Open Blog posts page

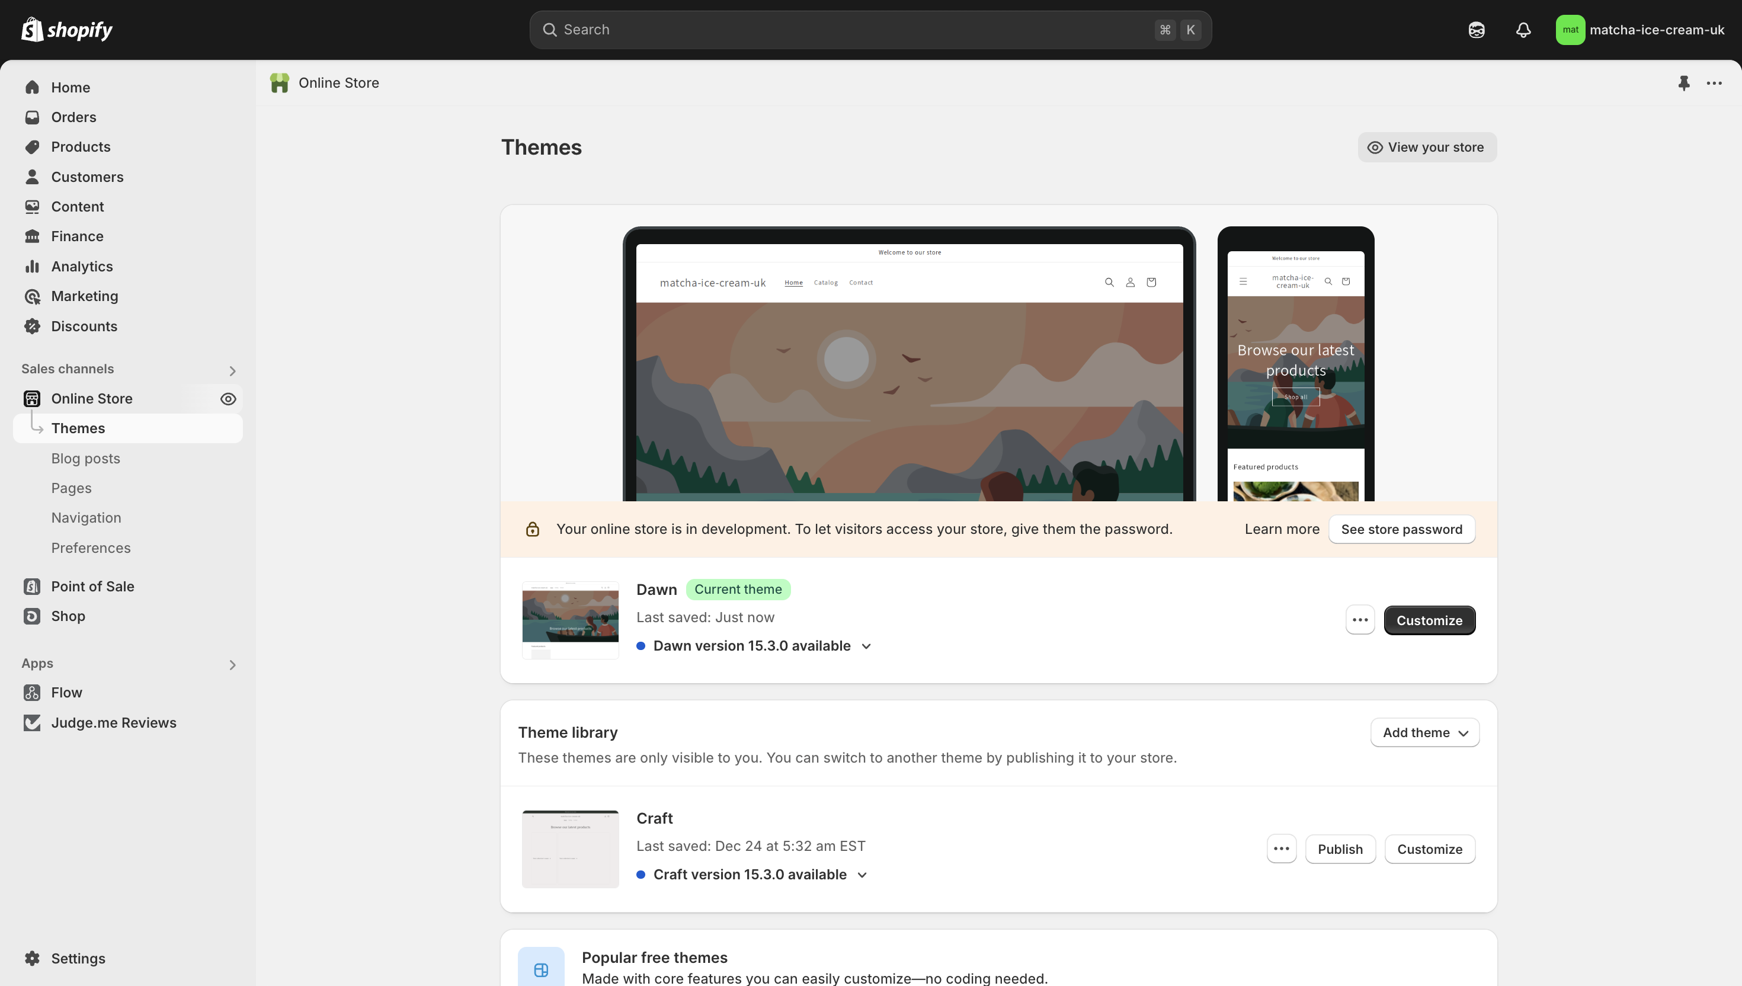pos(86,459)
